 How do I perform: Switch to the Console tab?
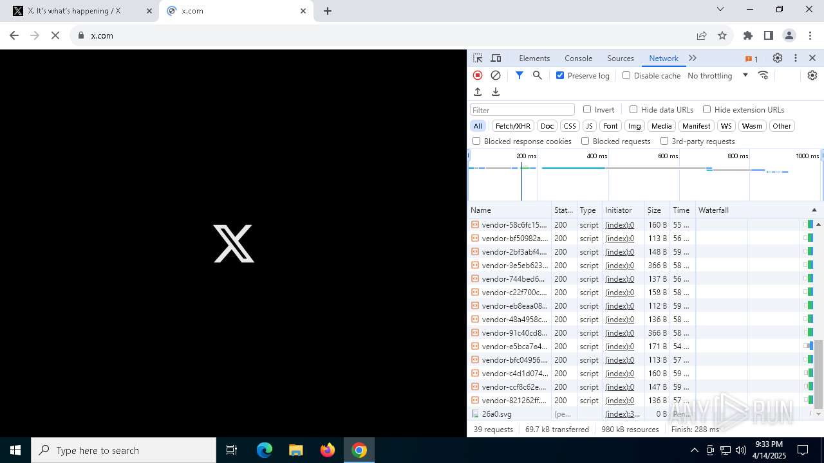(578, 58)
